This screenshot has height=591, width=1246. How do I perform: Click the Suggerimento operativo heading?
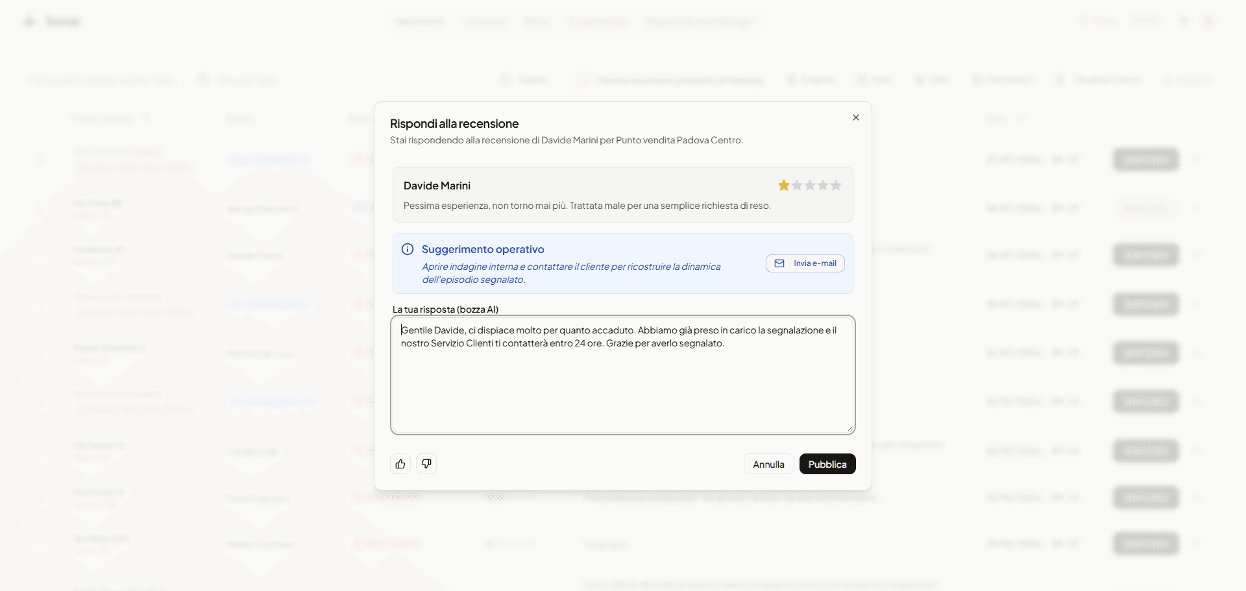483,249
